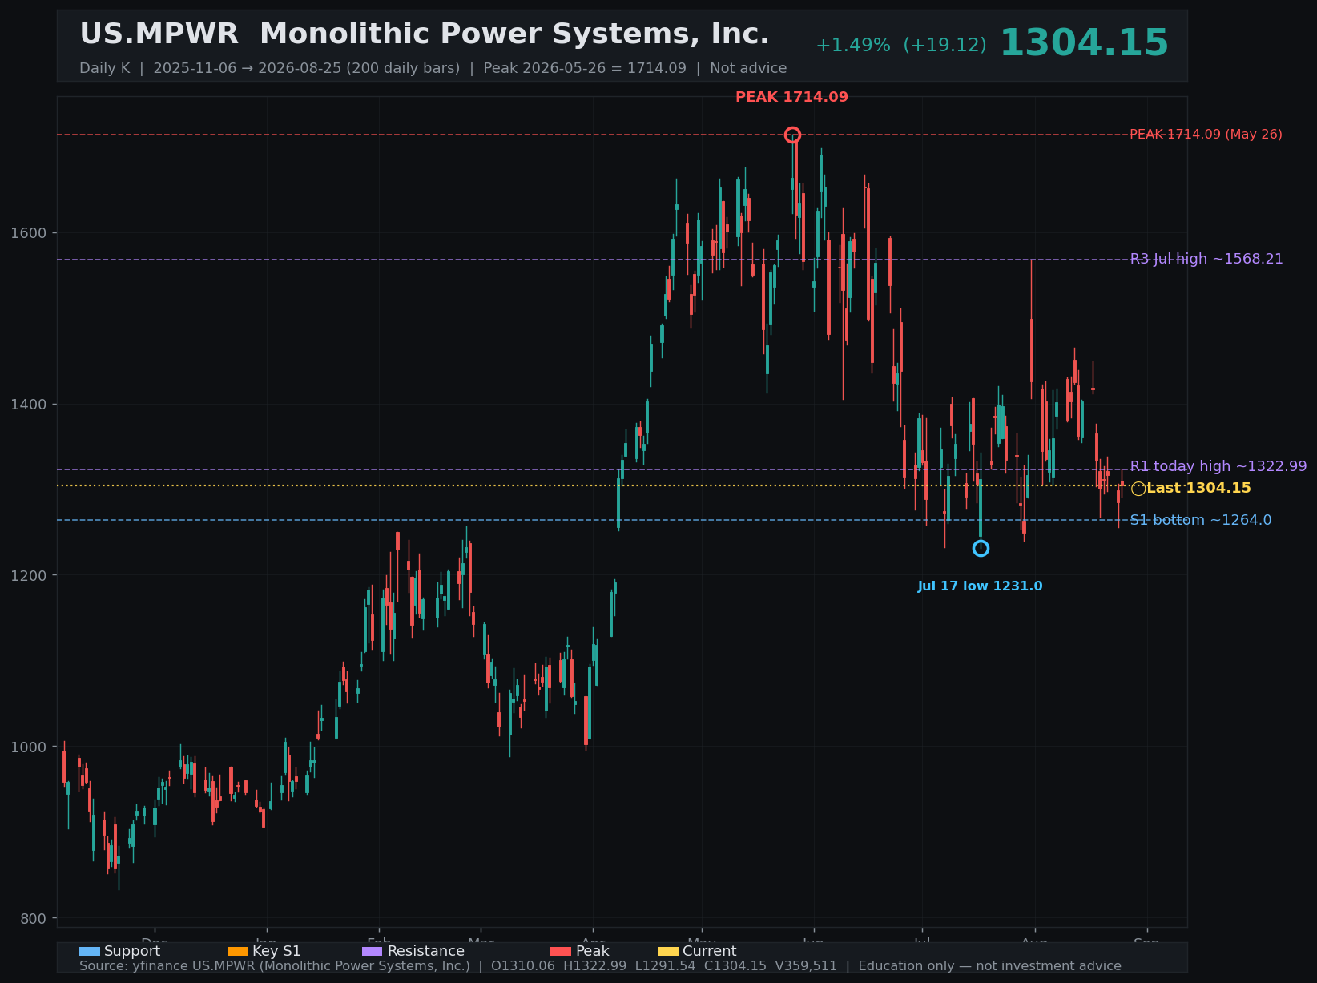Viewport: 1317px width, 983px height.
Task: Click the 'Jul 17 low 1231.0' annotation
Action: (x=980, y=586)
